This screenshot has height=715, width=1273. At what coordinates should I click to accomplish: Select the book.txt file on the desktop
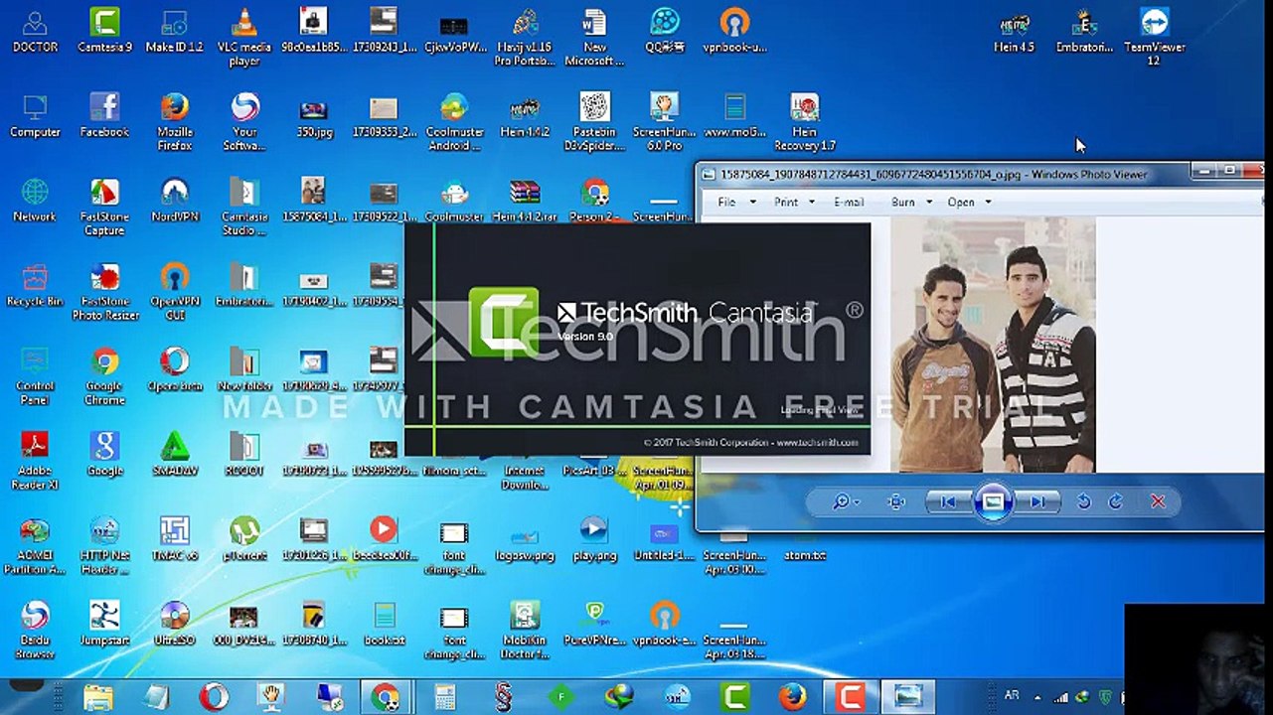[385, 623]
